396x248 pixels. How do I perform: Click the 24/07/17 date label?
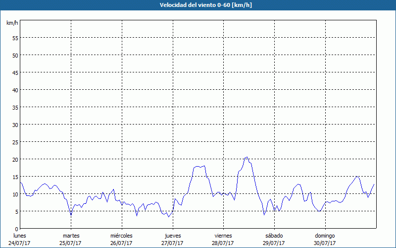coord(20,243)
